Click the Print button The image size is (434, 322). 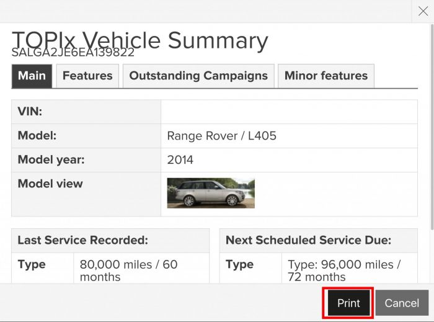[348, 303]
